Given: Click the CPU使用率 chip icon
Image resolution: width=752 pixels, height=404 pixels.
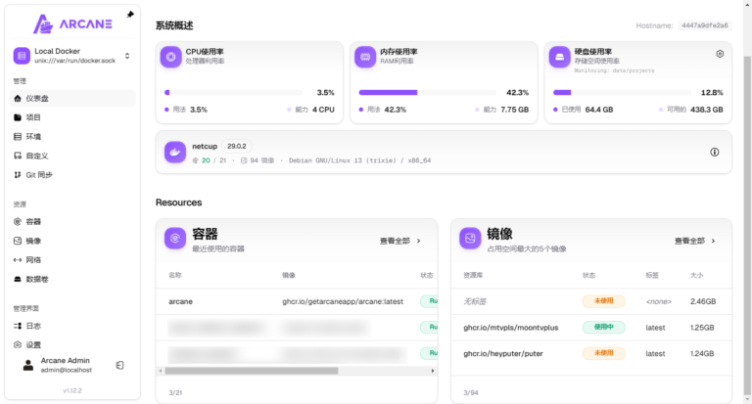Looking at the screenshot, I should 170,57.
